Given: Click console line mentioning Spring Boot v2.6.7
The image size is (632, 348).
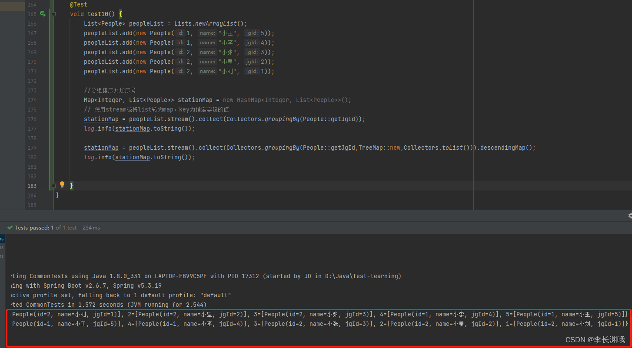Looking at the screenshot, I should [x=85, y=286].
